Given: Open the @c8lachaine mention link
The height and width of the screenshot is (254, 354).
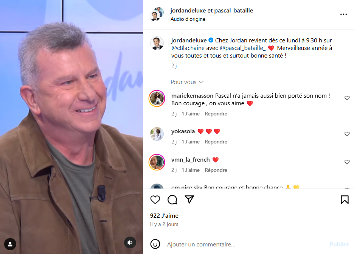Looking at the screenshot, I should 188,48.
